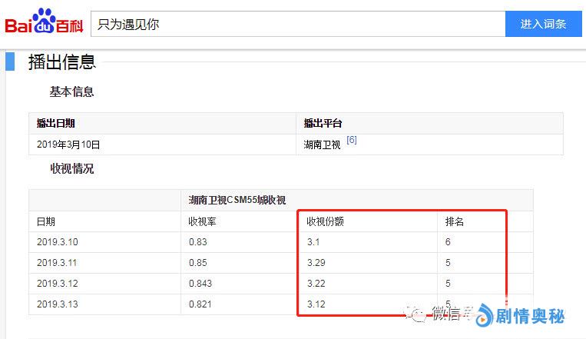Screen dimensions: 586x339
Task: Click the 基本信息 subheading
Action: (x=71, y=91)
